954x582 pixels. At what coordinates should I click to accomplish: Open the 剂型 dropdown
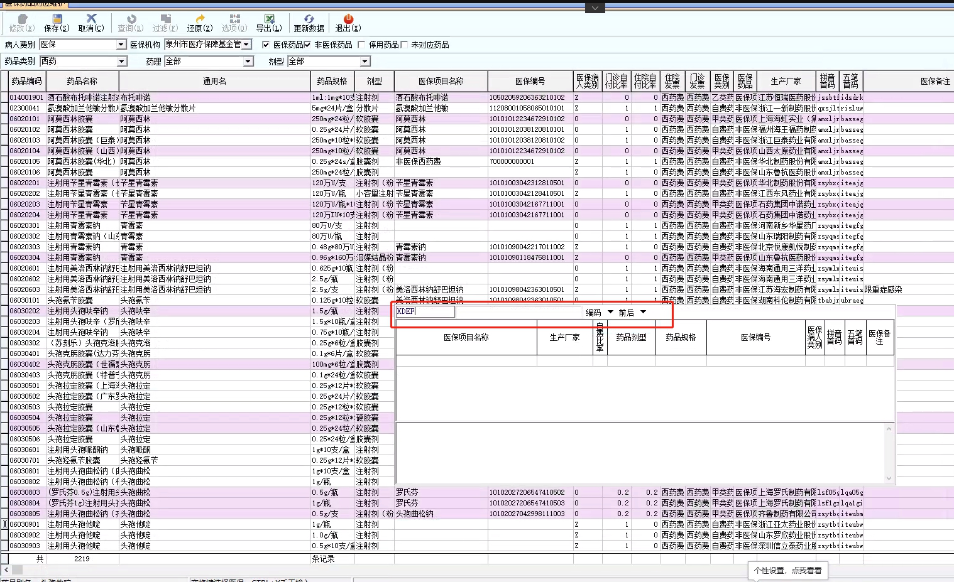pyautogui.click(x=365, y=62)
